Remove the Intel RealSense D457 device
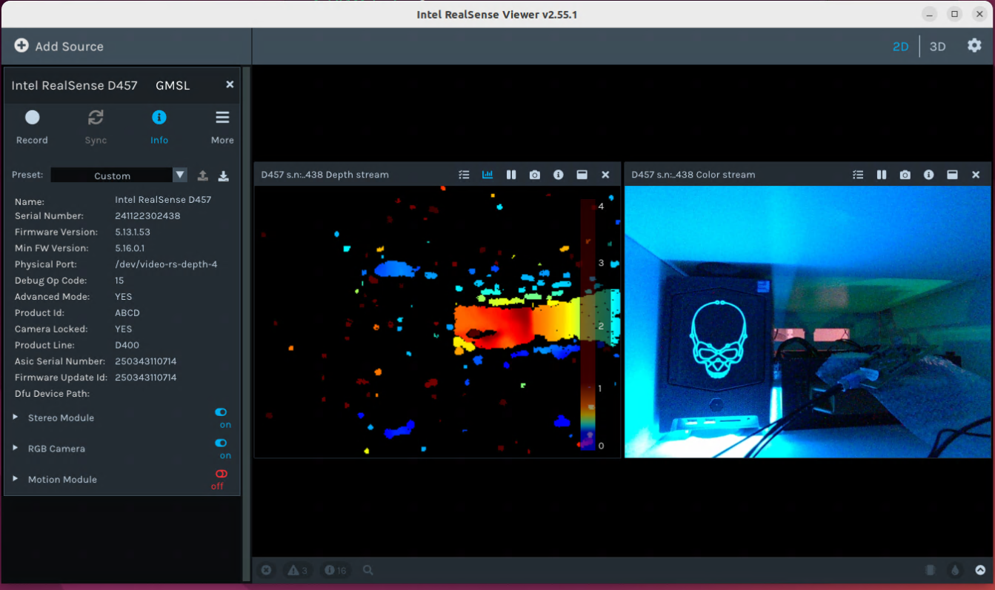Viewport: 995px width, 590px height. tap(230, 84)
